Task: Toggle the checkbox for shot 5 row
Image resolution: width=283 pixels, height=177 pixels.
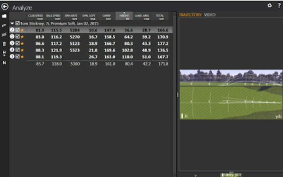Action: 17,43
